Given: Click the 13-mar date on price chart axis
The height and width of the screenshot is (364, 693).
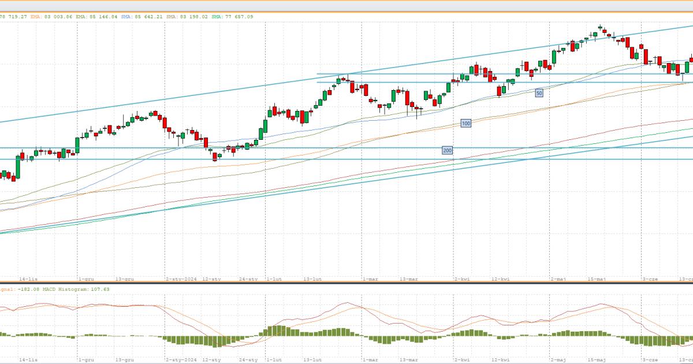Looking at the screenshot, I should [408, 279].
